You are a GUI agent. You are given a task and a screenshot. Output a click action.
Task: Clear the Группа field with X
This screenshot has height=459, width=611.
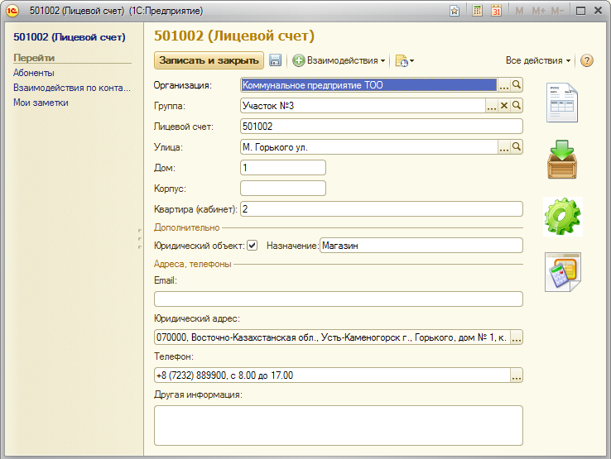(x=503, y=105)
